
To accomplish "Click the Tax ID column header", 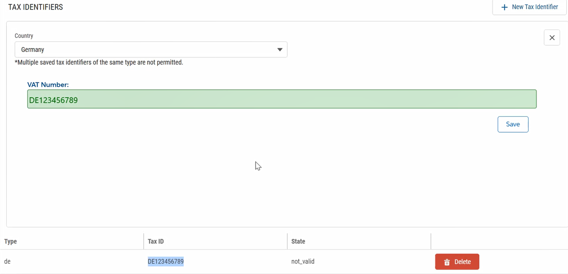I will tap(156, 241).
